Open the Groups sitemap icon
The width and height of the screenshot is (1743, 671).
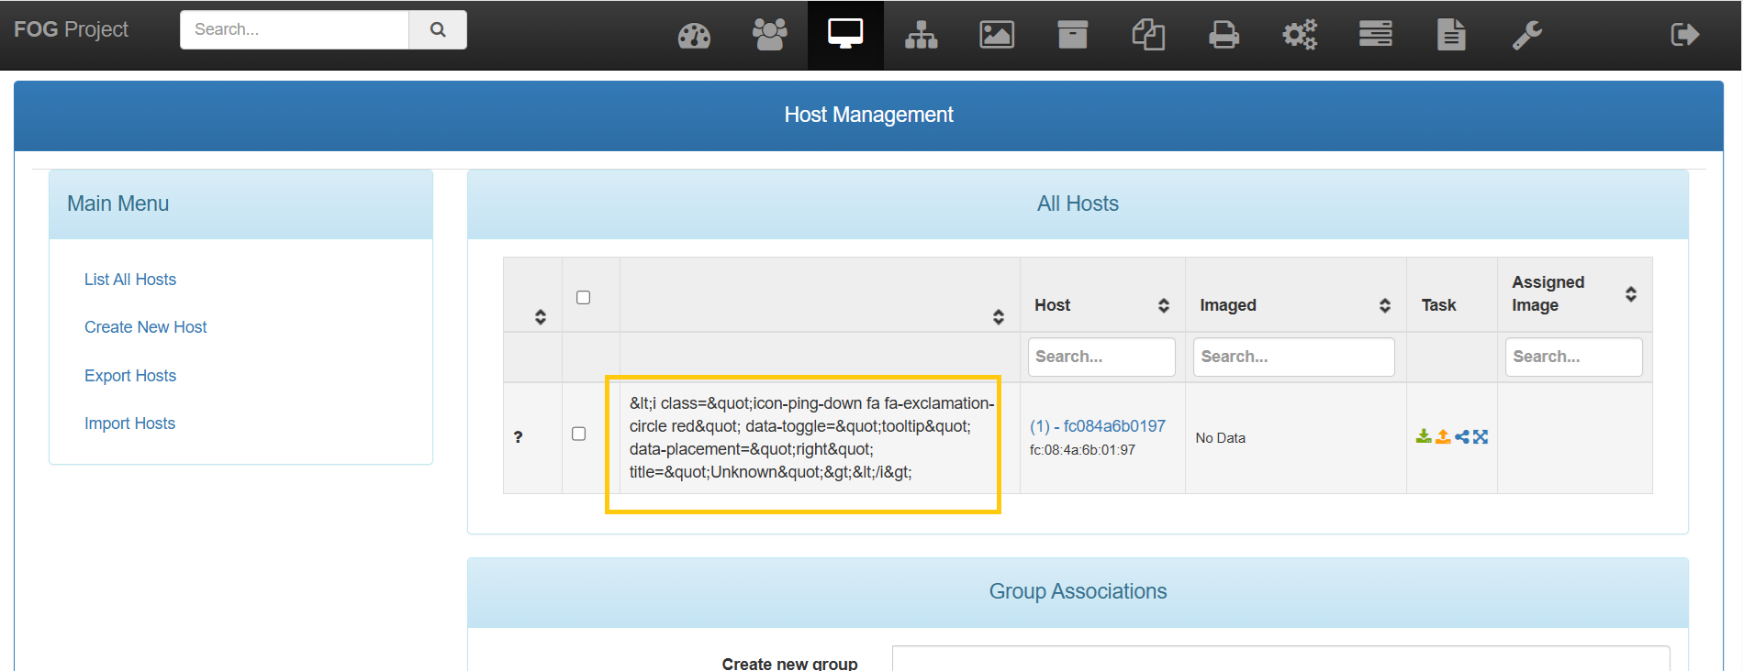click(921, 35)
